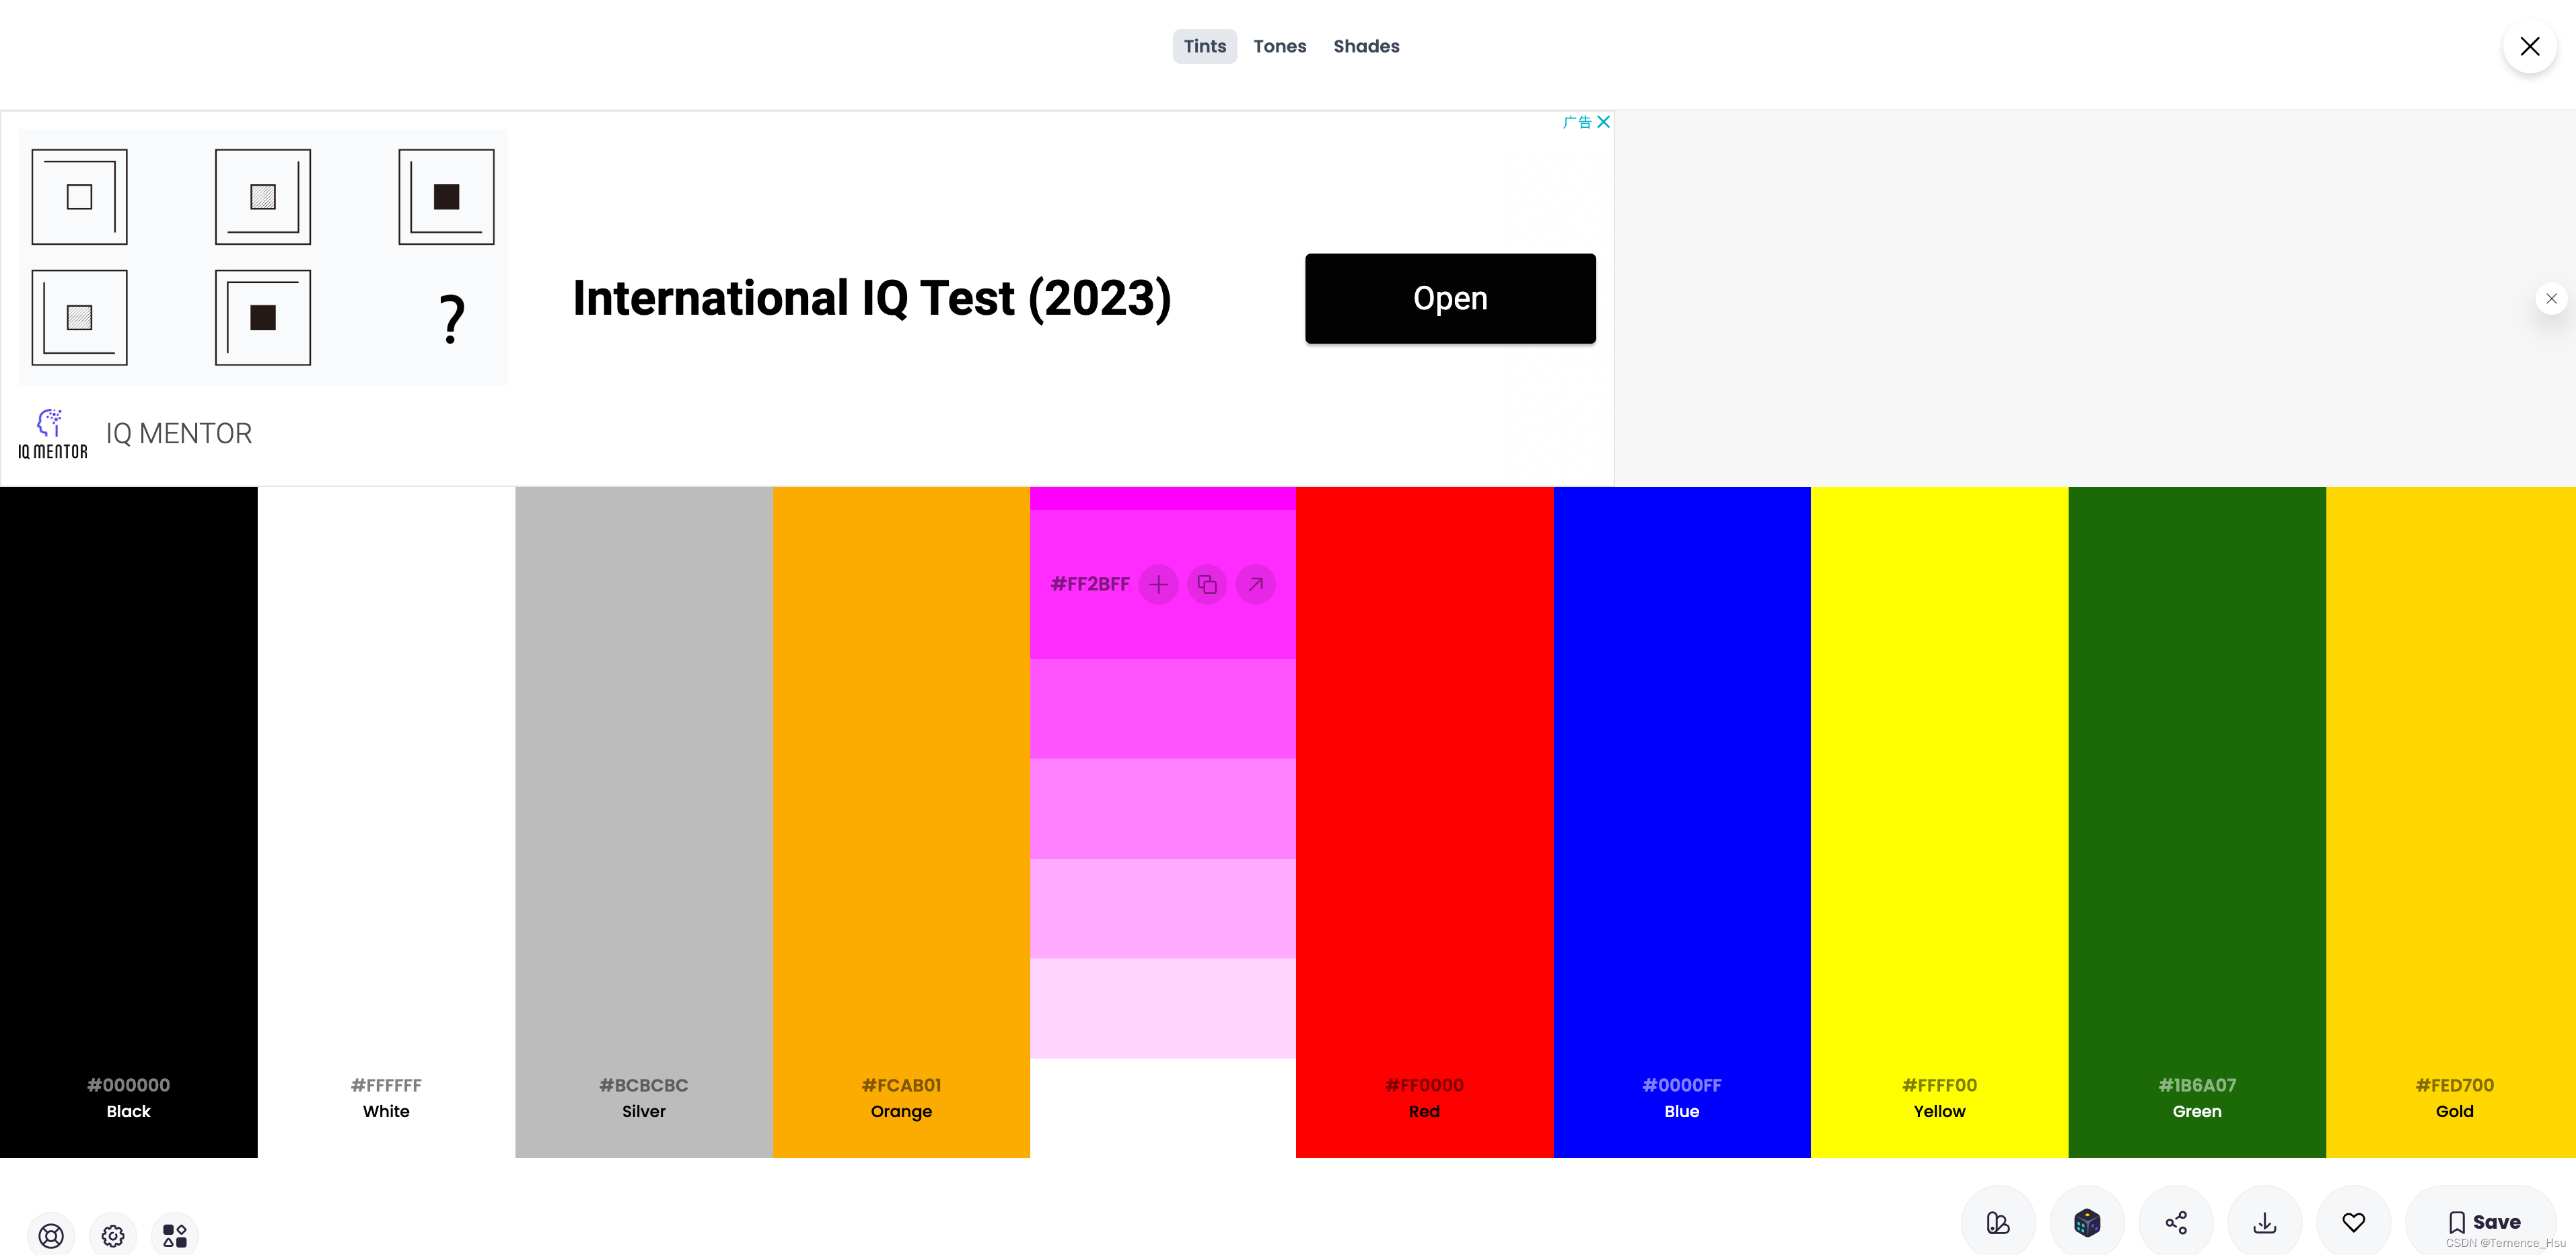Click the small round X at right edge
Screen dimensions: 2576x1255
(x=2551, y=298)
